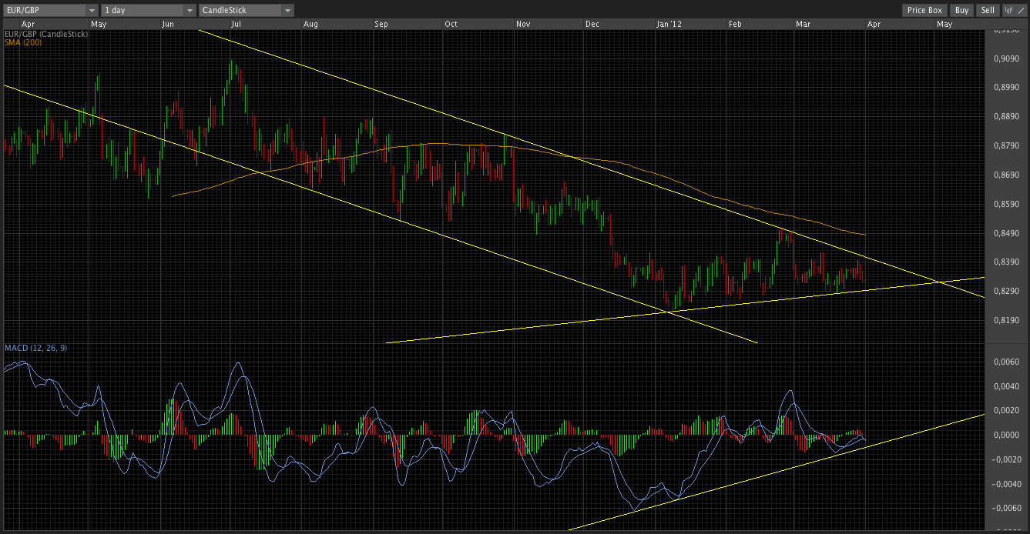Screen dimensions: 1030x534
Task: Click the Jan '12 label on time axis
Action: click(x=669, y=24)
